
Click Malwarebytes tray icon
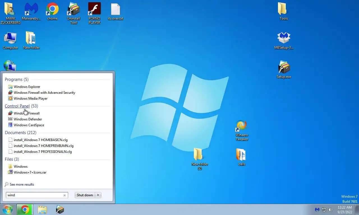click(x=317, y=209)
